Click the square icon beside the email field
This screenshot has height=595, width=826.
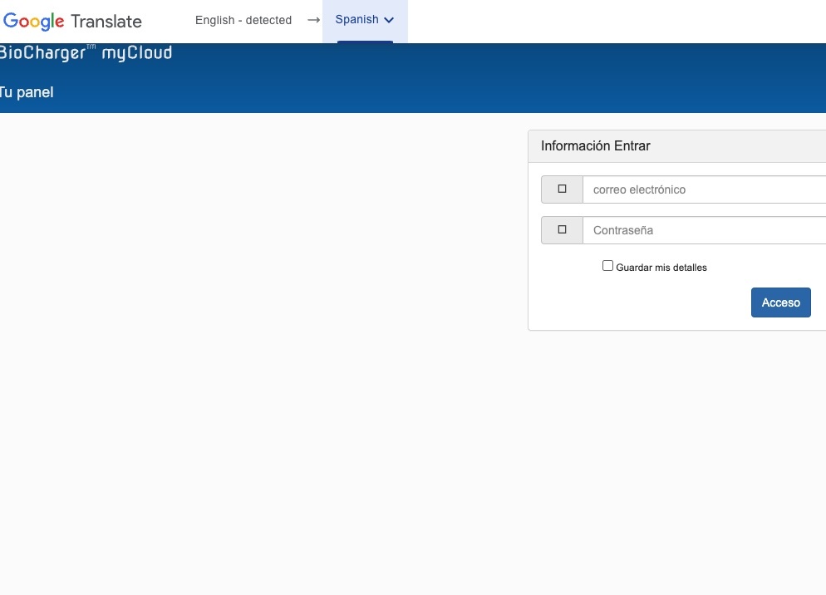562,189
